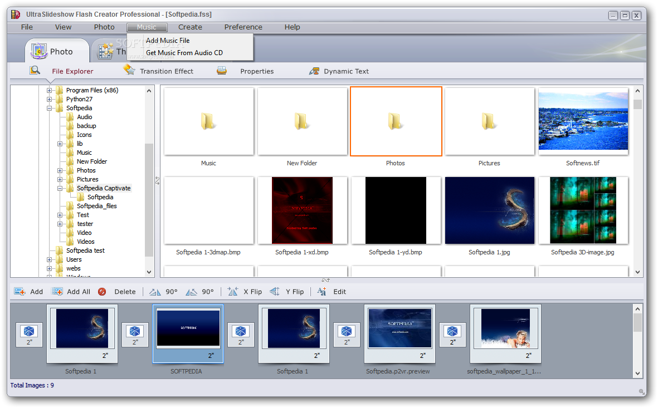Select the Softpedia 3D-image.jpg thumbnail
658x408 pixels.
pyautogui.click(x=583, y=210)
